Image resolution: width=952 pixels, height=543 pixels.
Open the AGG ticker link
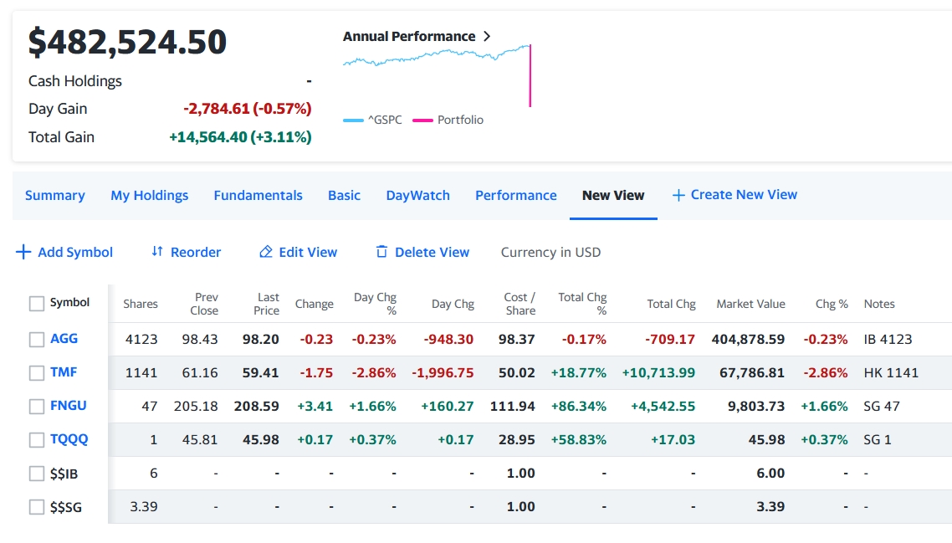click(x=64, y=339)
